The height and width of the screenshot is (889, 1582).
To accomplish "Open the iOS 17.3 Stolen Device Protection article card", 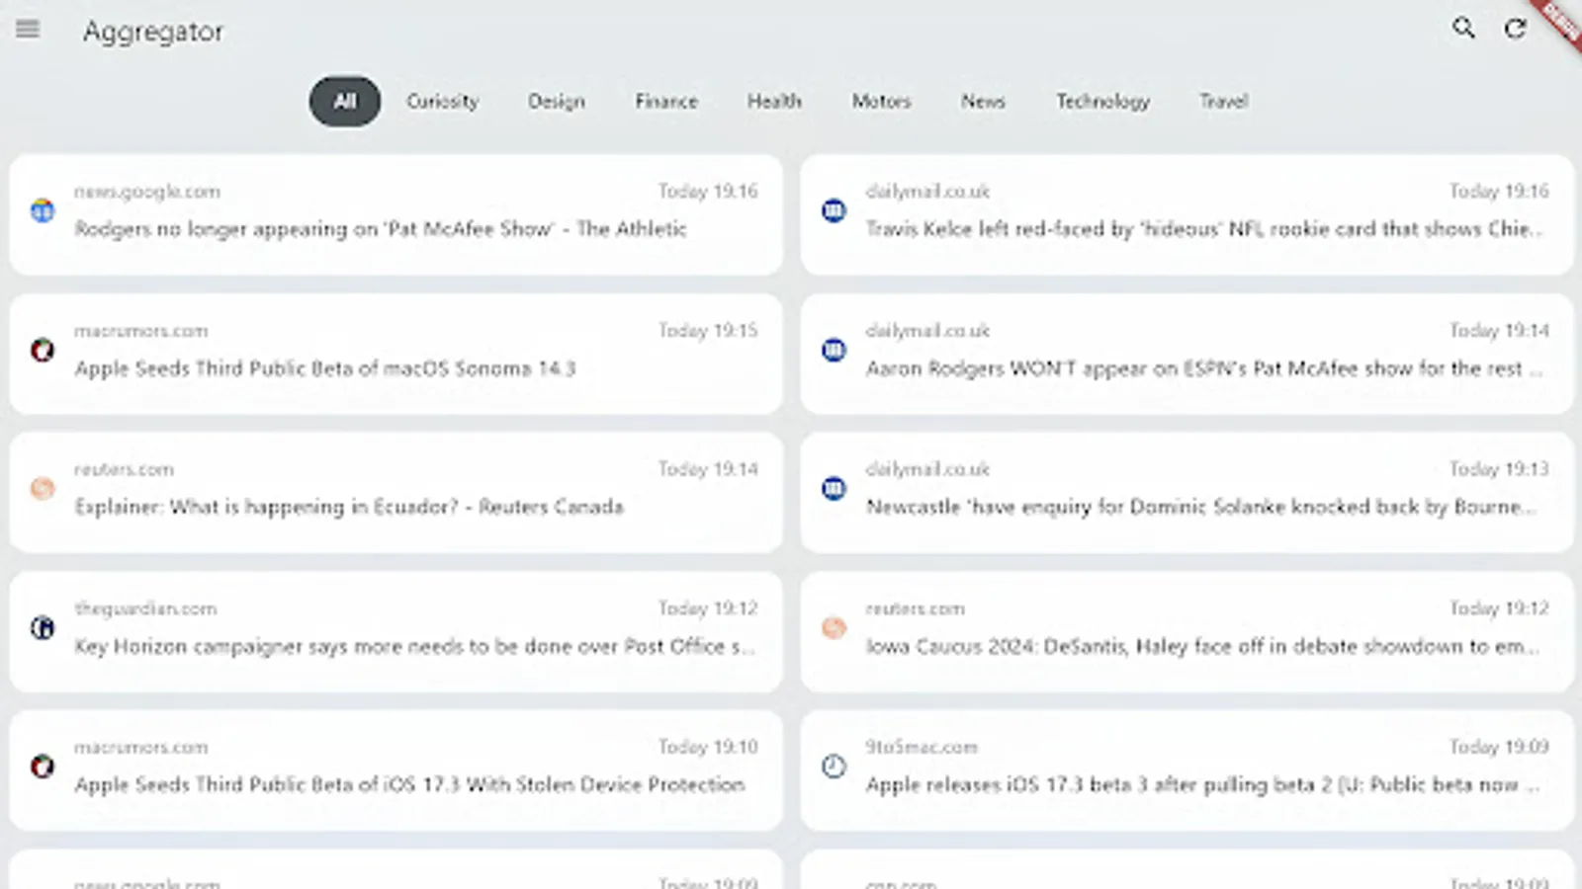I will click(395, 770).
